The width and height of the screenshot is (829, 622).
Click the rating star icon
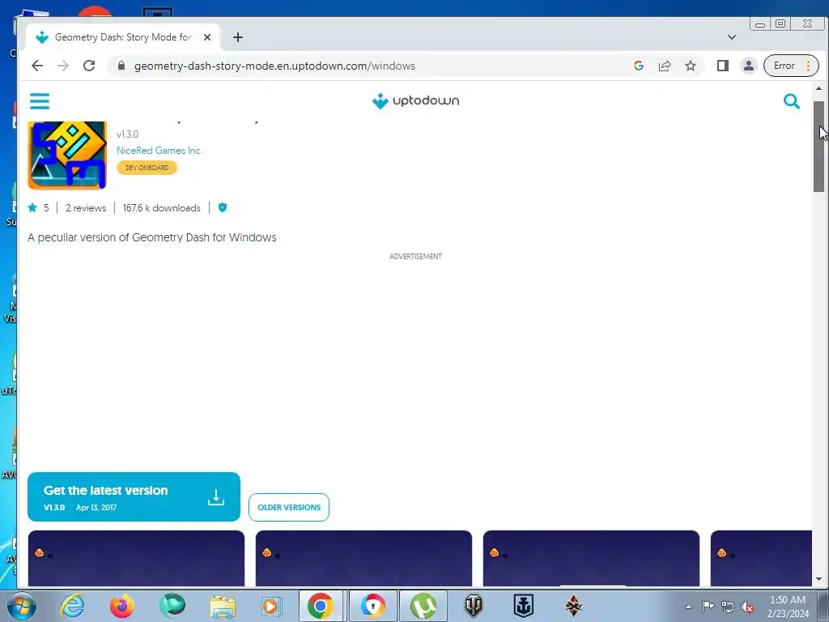click(x=32, y=207)
